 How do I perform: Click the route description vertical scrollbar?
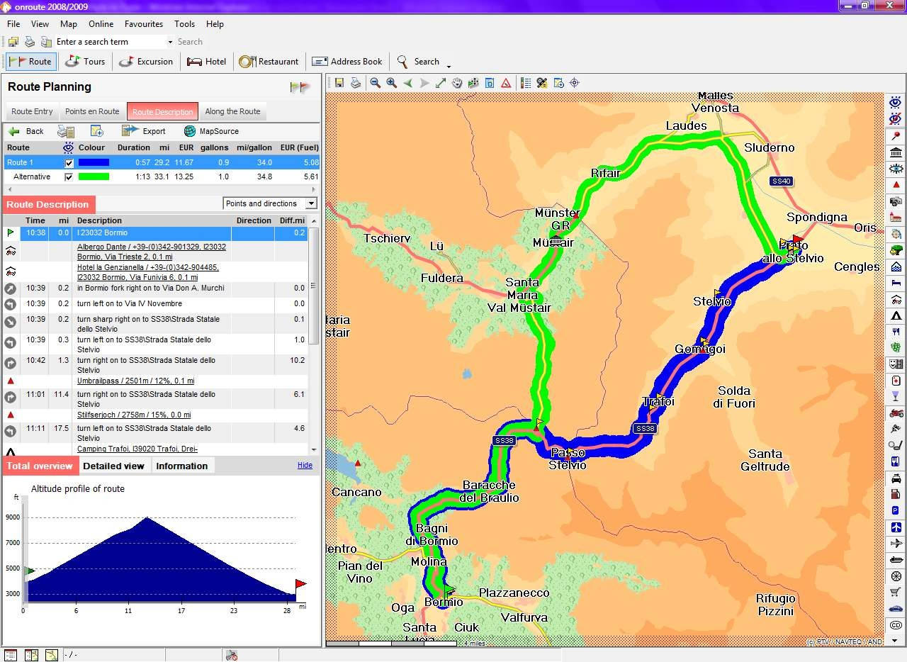(314, 335)
